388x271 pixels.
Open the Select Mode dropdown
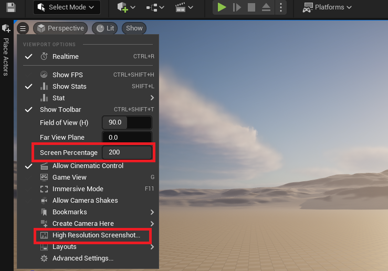point(67,7)
